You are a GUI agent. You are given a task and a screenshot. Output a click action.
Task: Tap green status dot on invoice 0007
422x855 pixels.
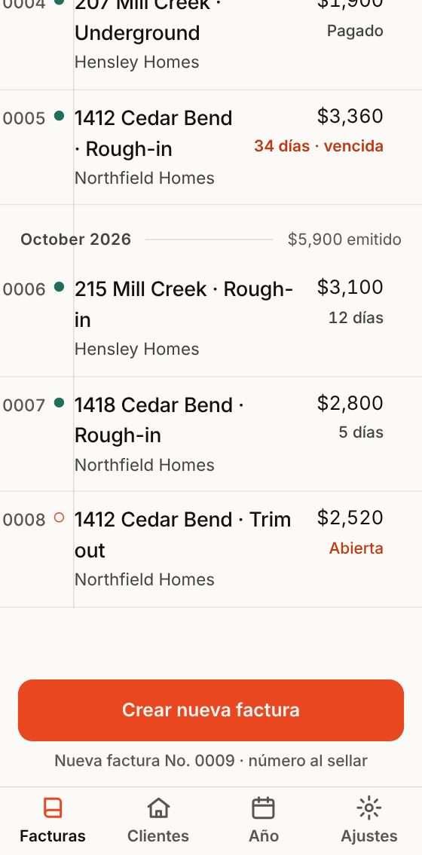(x=60, y=402)
